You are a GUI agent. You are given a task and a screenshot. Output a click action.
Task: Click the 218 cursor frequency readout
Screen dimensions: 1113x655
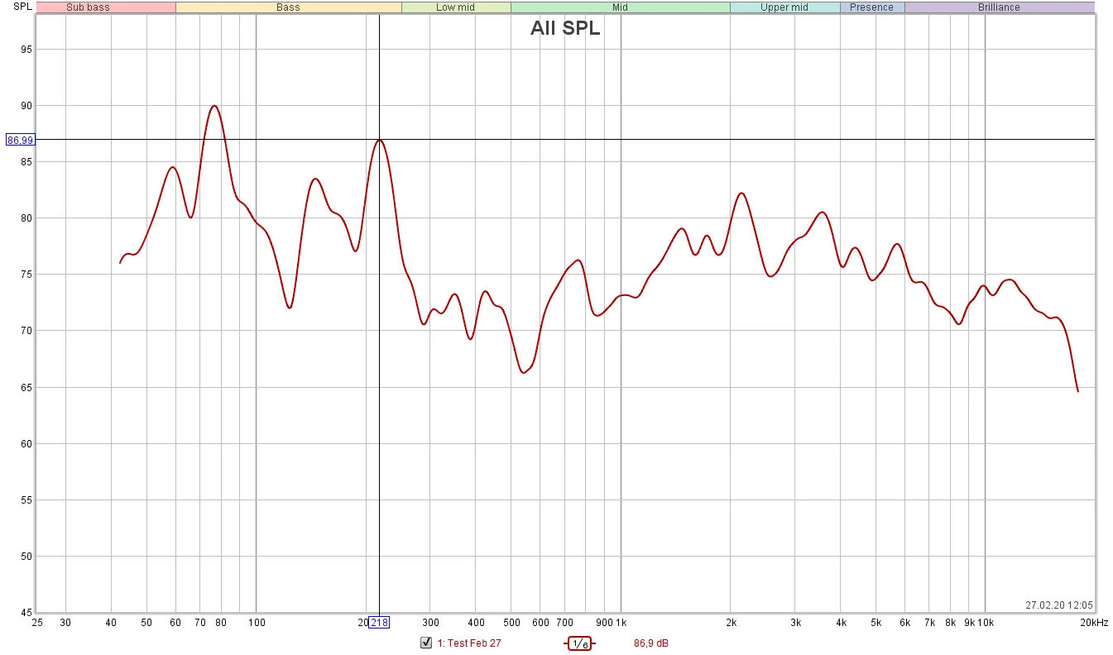point(379,623)
